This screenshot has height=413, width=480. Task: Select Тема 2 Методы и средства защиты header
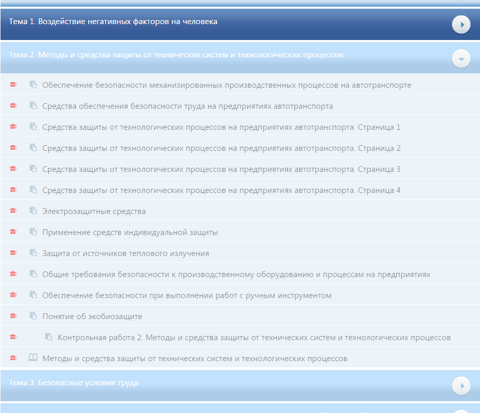[240, 58]
